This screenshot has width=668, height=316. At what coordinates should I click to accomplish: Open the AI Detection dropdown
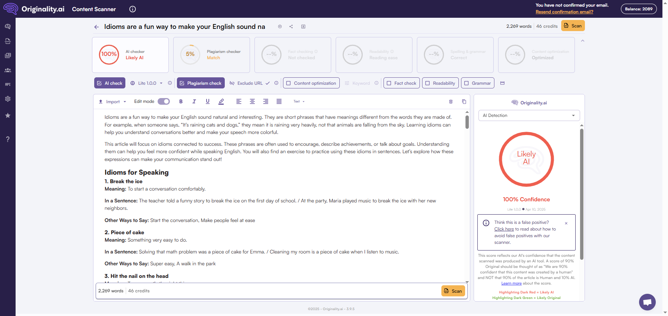pyautogui.click(x=529, y=115)
